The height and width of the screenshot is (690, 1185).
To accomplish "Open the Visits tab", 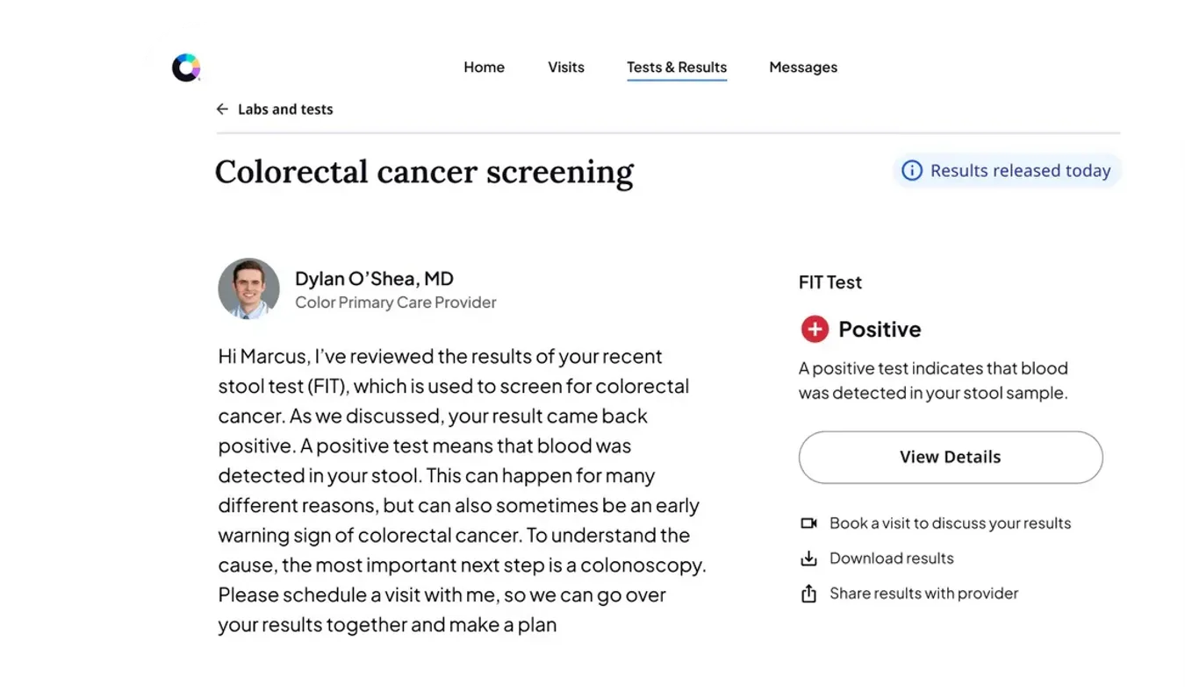I will pyautogui.click(x=566, y=68).
